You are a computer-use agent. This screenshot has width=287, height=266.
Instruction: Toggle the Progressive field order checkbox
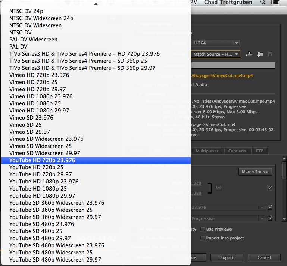[x=270, y=219]
